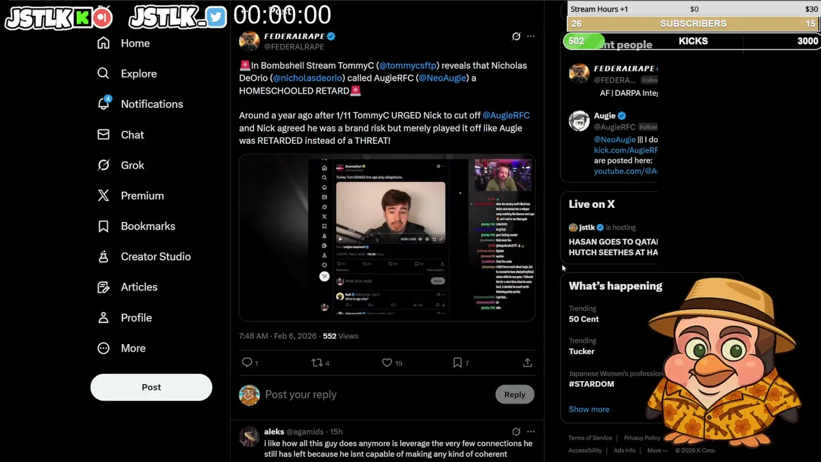The image size is (821, 462).
Task: Click the Notifications bell icon
Action: (x=103, y=104)
